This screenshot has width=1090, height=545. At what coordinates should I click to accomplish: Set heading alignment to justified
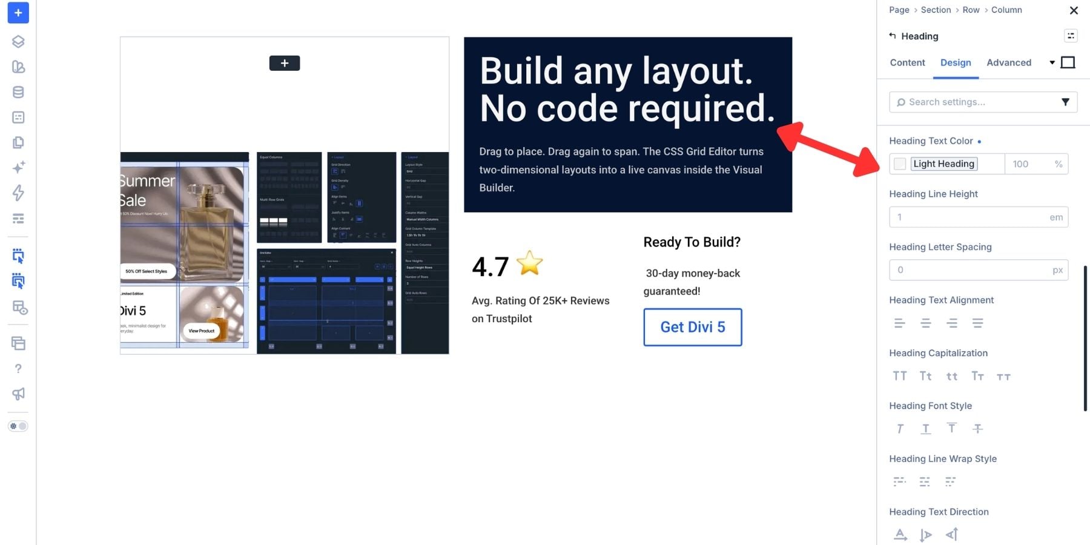978,323
